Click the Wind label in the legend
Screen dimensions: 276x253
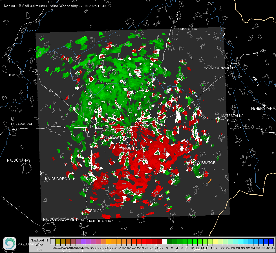39,245
